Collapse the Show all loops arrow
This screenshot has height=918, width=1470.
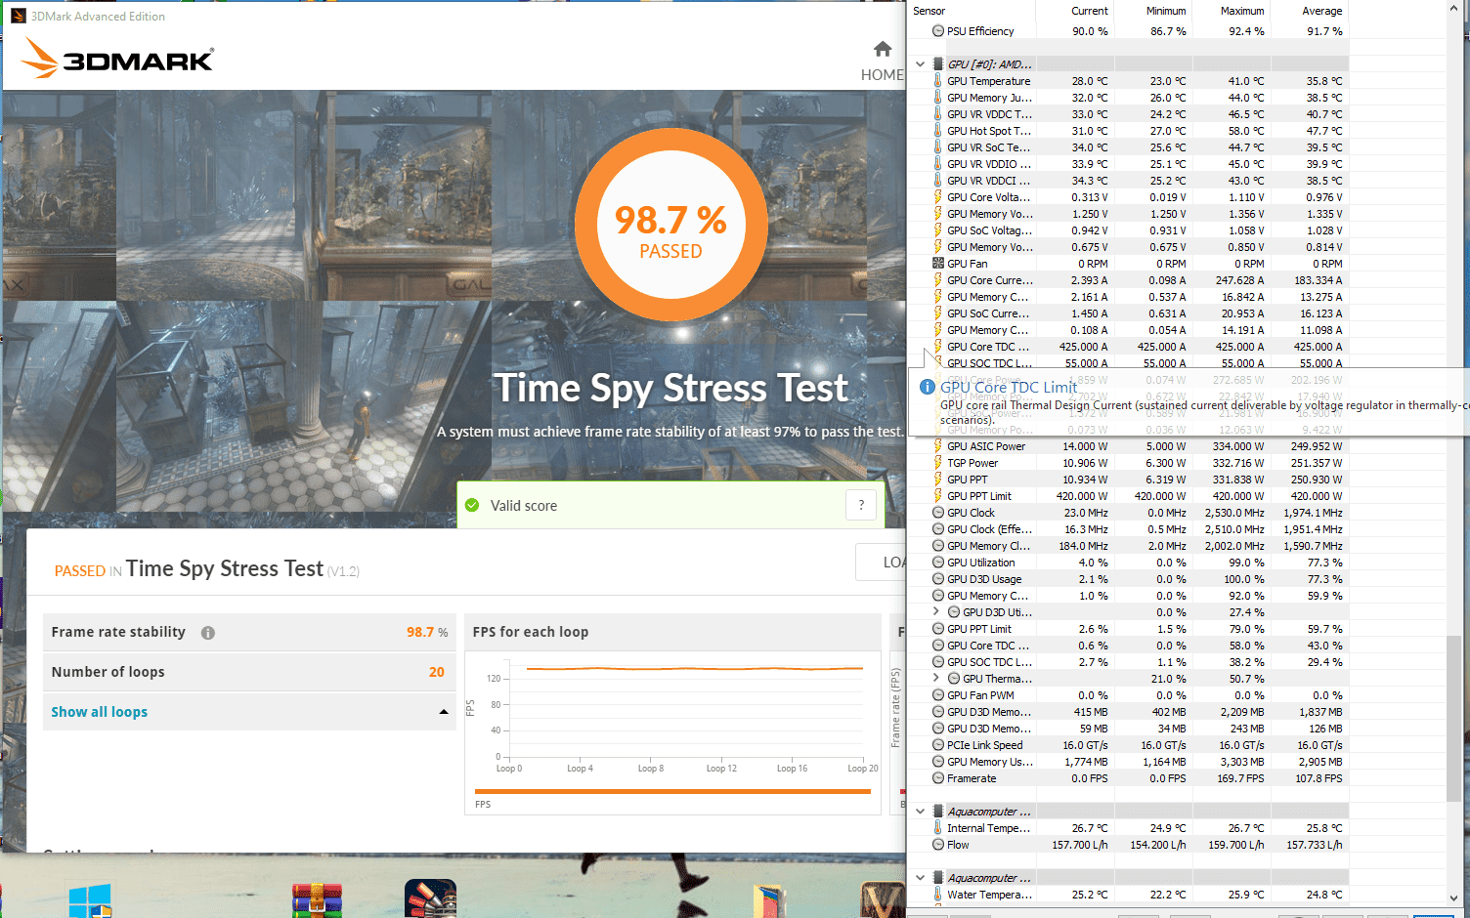coord(444,712)
